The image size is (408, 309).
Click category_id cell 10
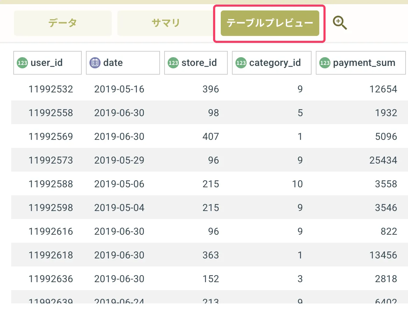(297, 184)
